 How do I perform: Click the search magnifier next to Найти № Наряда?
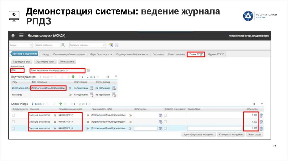(x=63, y=45)
